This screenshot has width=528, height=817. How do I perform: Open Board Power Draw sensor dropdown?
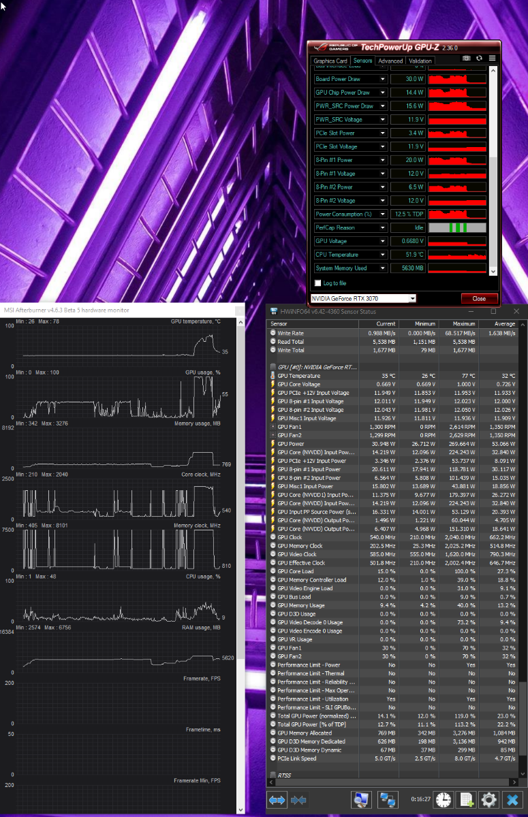tap(384, 79)
